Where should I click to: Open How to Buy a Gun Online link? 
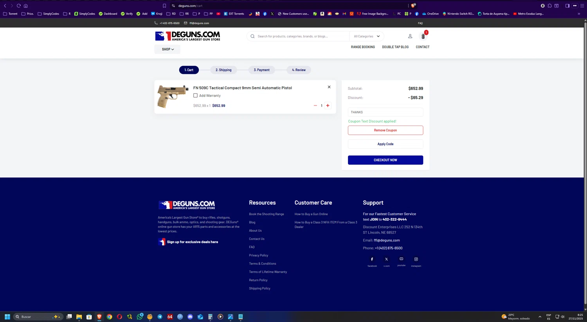coord(311,214)
